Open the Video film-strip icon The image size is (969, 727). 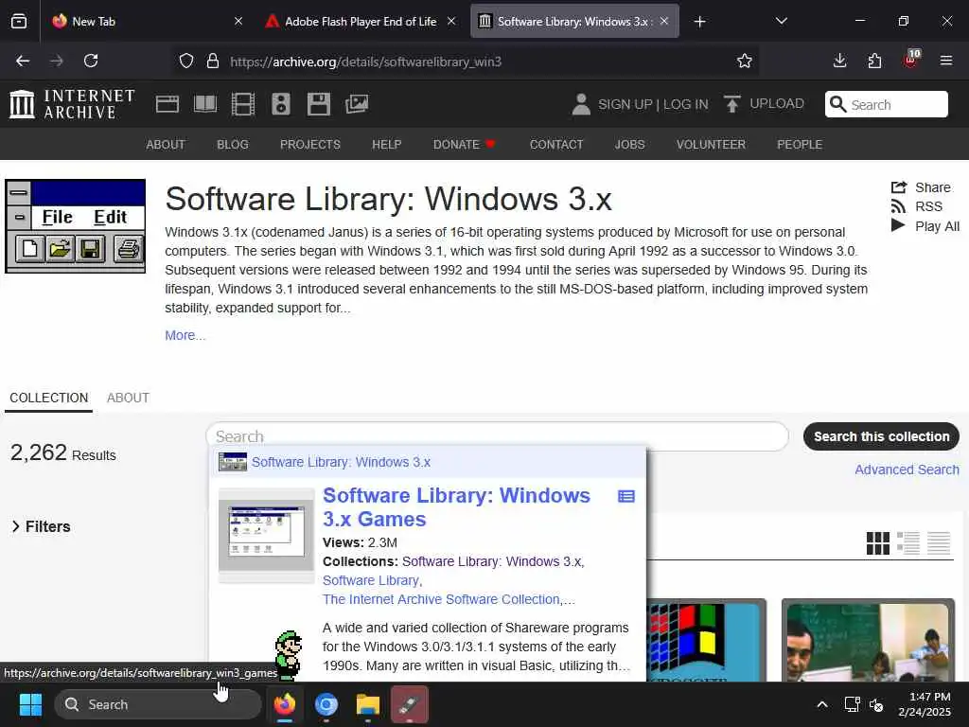click(x=243, y=104)
